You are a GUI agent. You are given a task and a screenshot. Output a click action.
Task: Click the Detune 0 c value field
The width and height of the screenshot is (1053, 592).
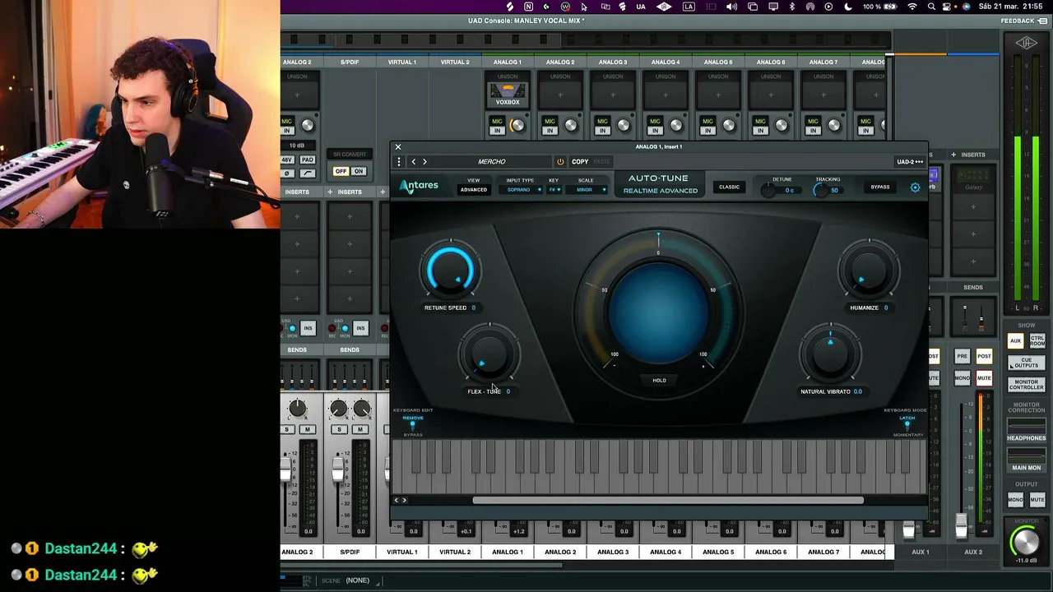pos(789,191)
